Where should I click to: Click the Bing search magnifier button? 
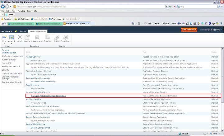tap(219, 7)
